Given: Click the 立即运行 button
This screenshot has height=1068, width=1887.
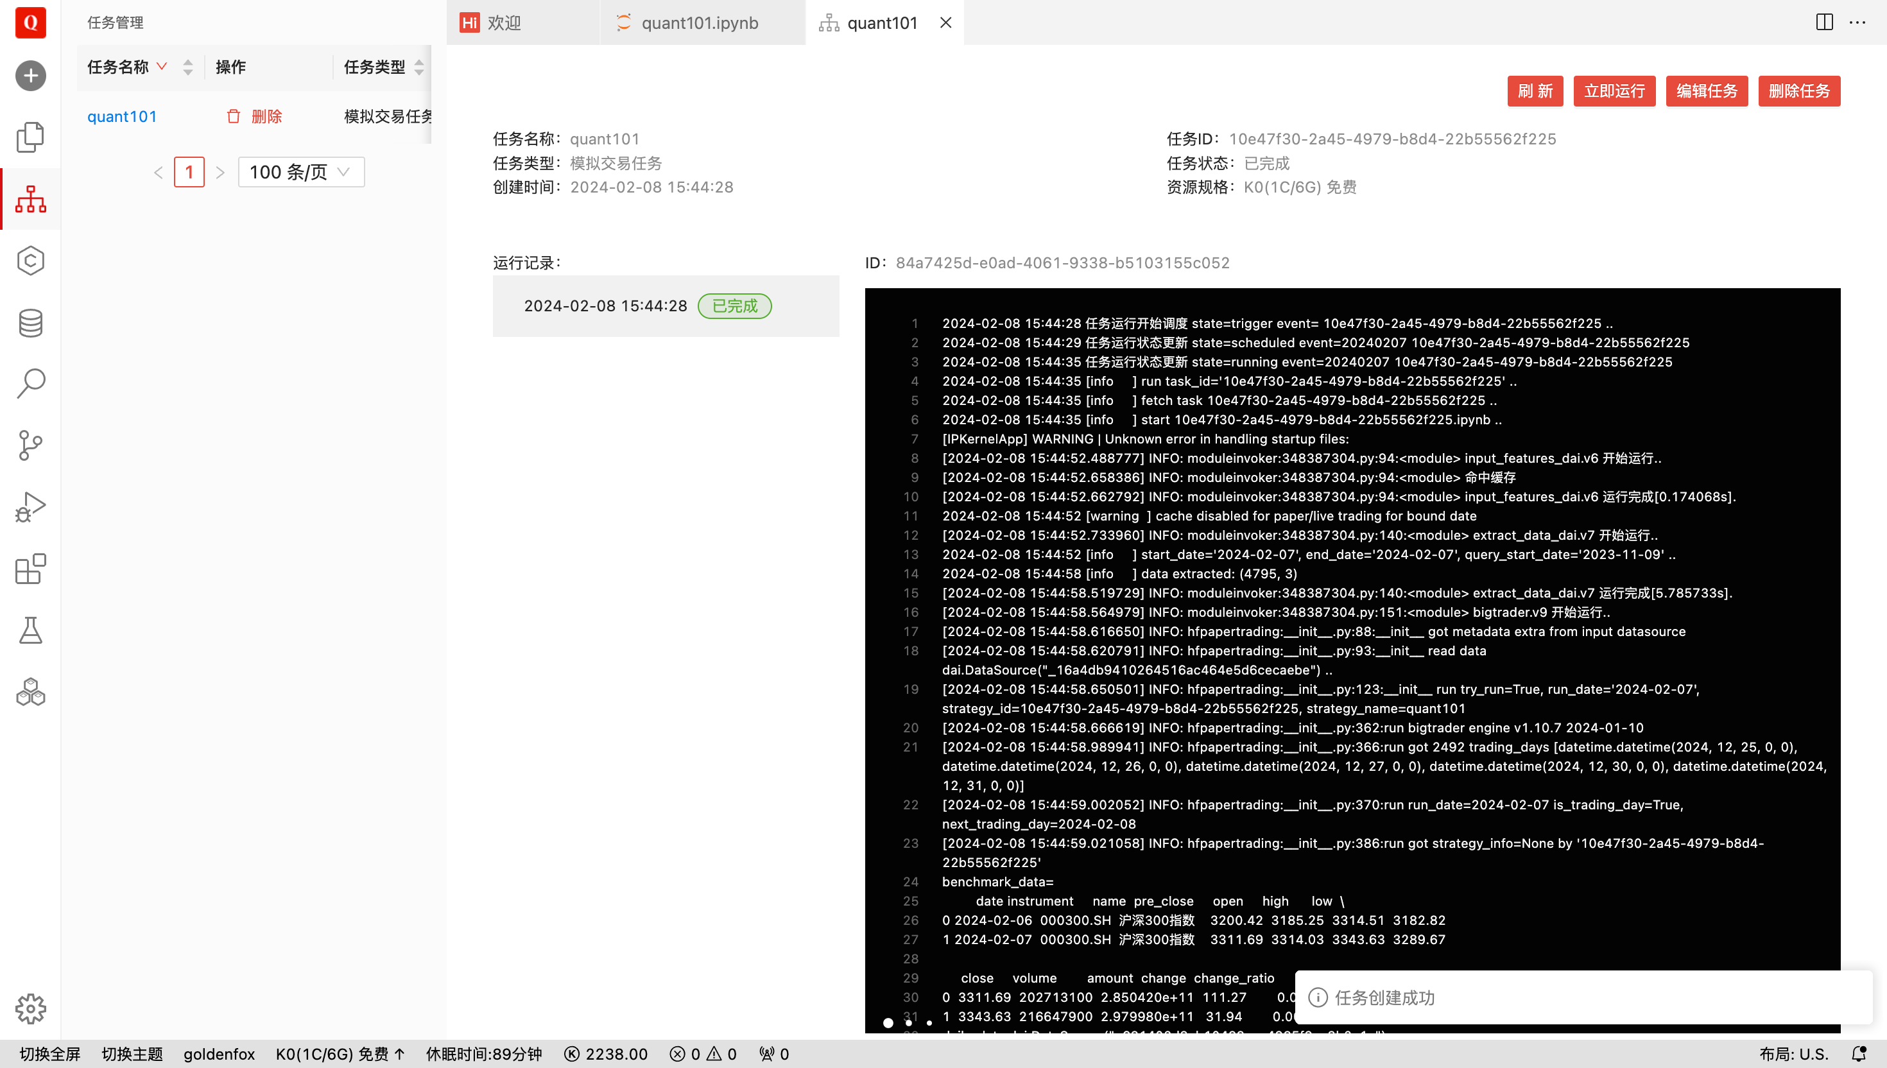Looking at the screenshot, I should coord(1614,91).
